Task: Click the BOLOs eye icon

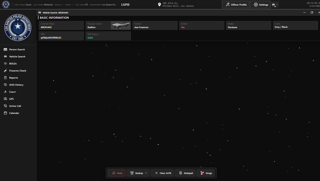Action: point(5,64)
